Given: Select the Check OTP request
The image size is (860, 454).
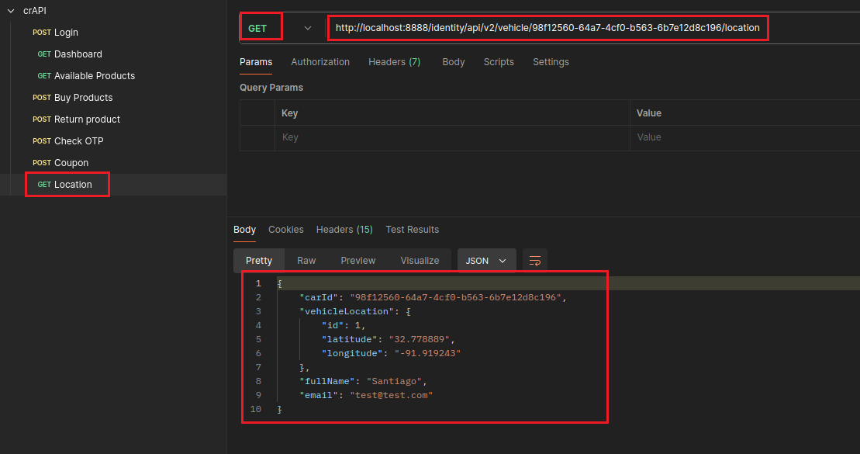Looking at the screenshot, I should [x=78, y=141].
